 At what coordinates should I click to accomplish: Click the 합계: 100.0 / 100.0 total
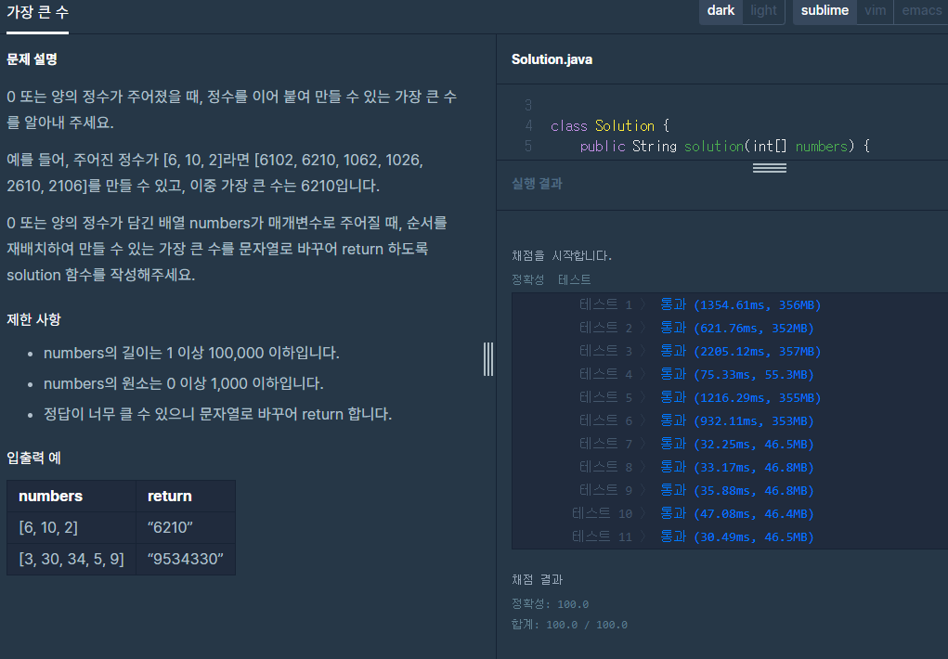[x=569, y=625]
